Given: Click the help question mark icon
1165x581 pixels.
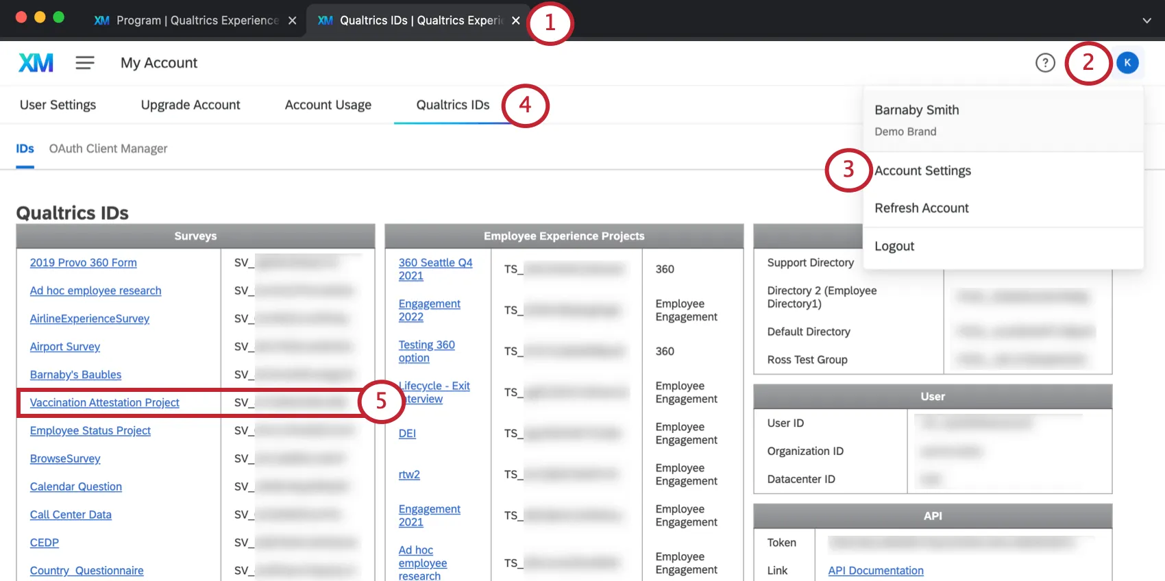Looking at the screenshot, I should coord(1044,63).
